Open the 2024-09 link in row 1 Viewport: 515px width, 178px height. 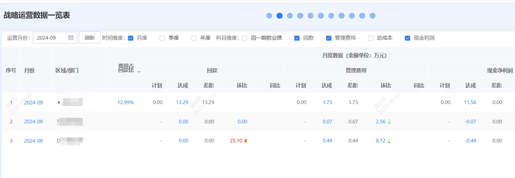(33, 102)
